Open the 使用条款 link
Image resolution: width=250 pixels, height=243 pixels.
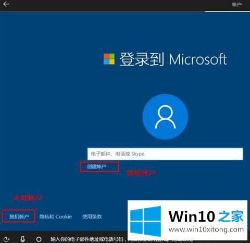92,216
